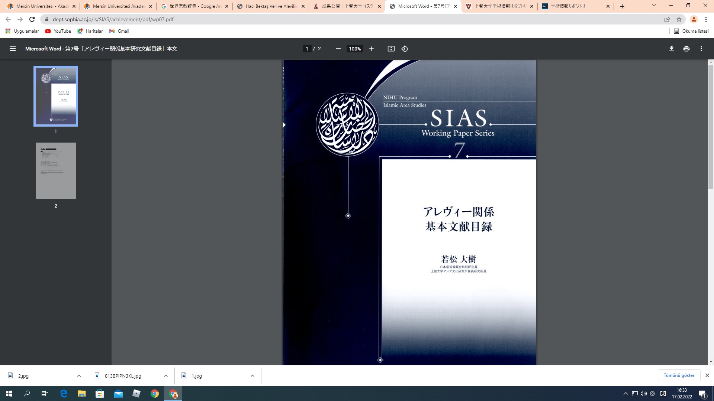Zoom out the PDF with minus icon
This screenshot has width=714, height=401.
pyautogui.click(x=338, y=49)
